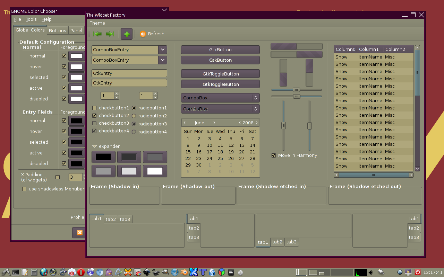Open the first ComboBox dropdown
Image resolution: width=444 pixels, height=277 pixels.
220,98
